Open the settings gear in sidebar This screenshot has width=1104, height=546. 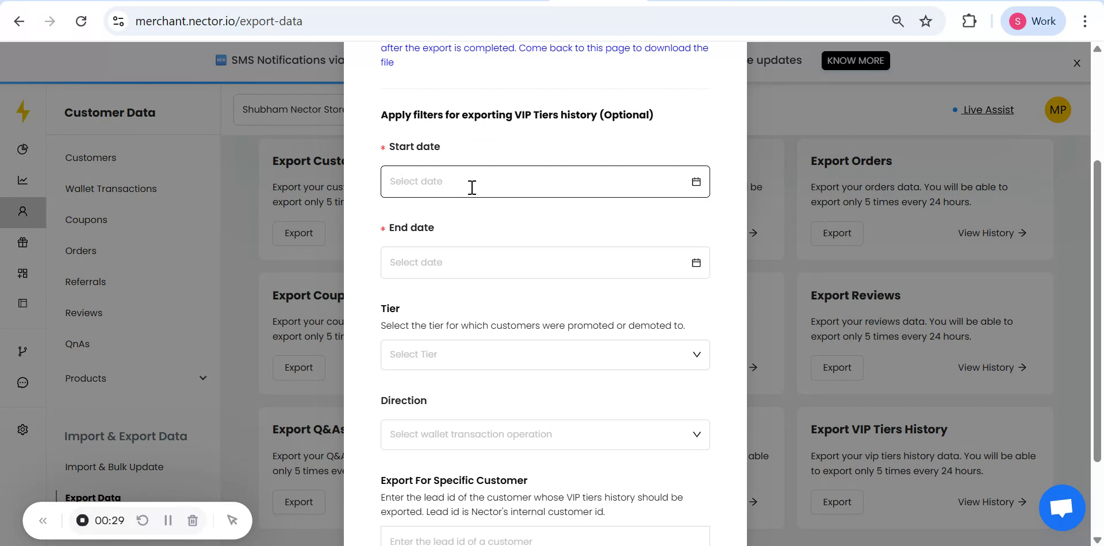pyautogui.click(x=23, y=429)
